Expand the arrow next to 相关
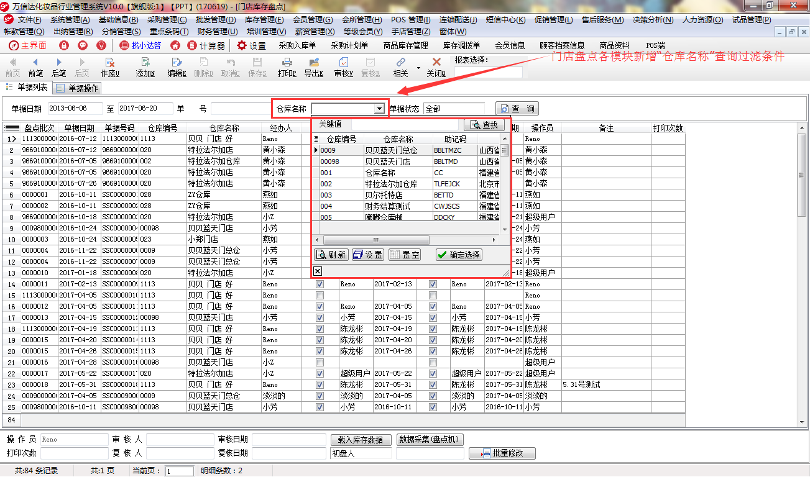Image resolution: width=810 pixels, height=477 pixels. pos(418,67)
